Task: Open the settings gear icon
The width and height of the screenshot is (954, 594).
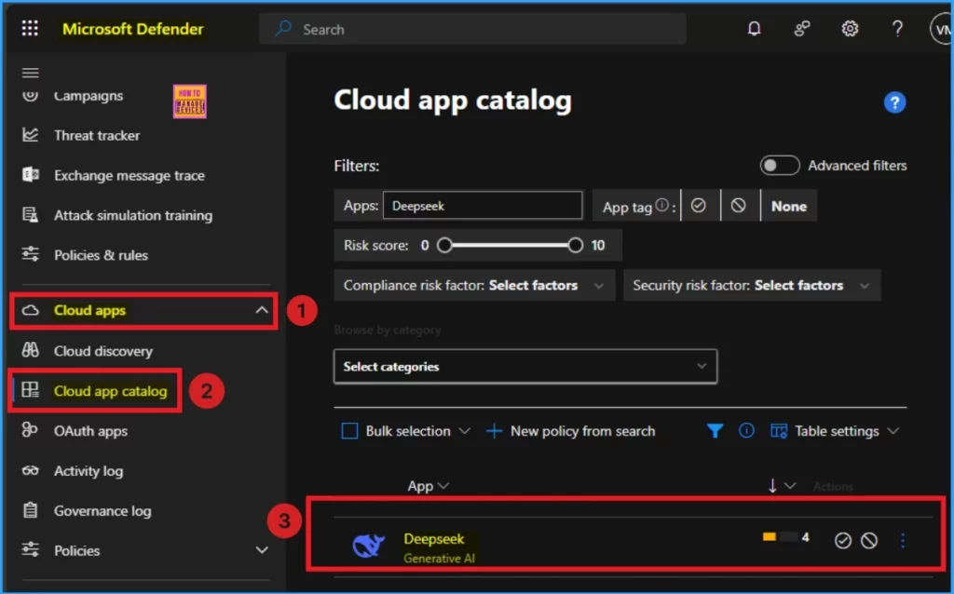Action: 850,29
